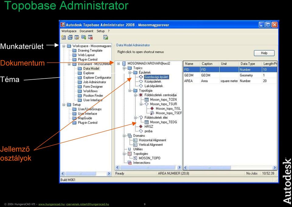Viewport: 292px width, 207px height.
Task: Select the Data Model tree item
Action: pyautogui.click(x=91, y=68)
